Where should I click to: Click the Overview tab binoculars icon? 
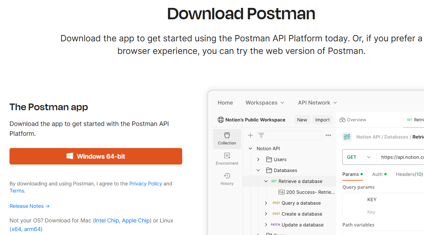342,120
